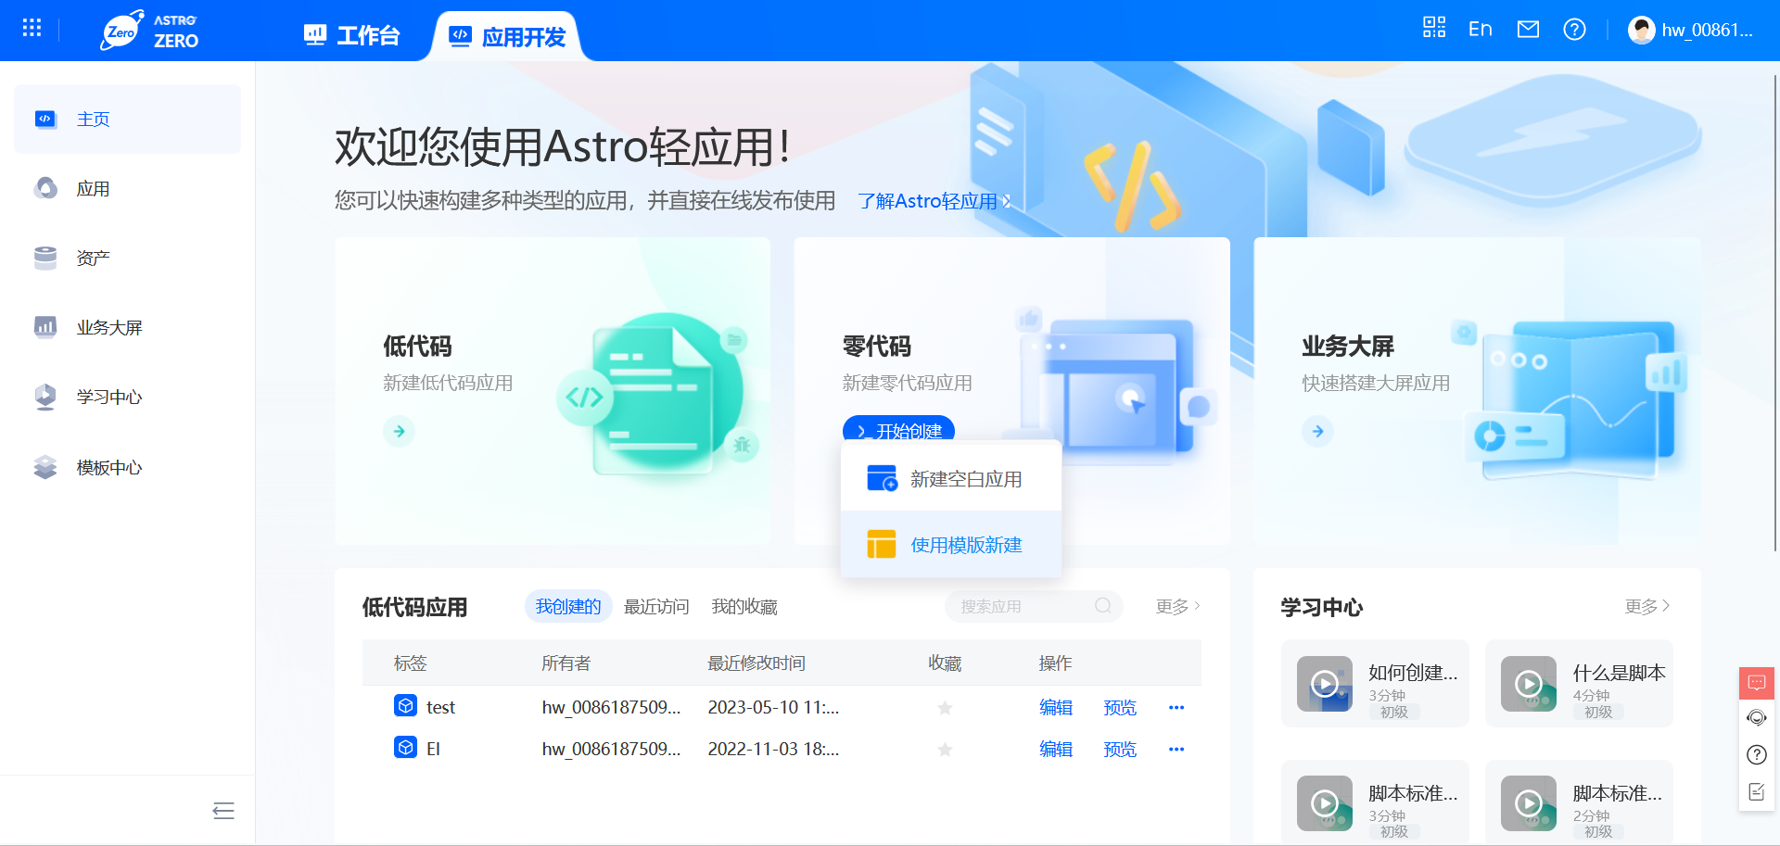Image resolution: width=1780 pixels, height=846 pixels.
Task: Toggle favorite star for the test application
Action: 944,707
